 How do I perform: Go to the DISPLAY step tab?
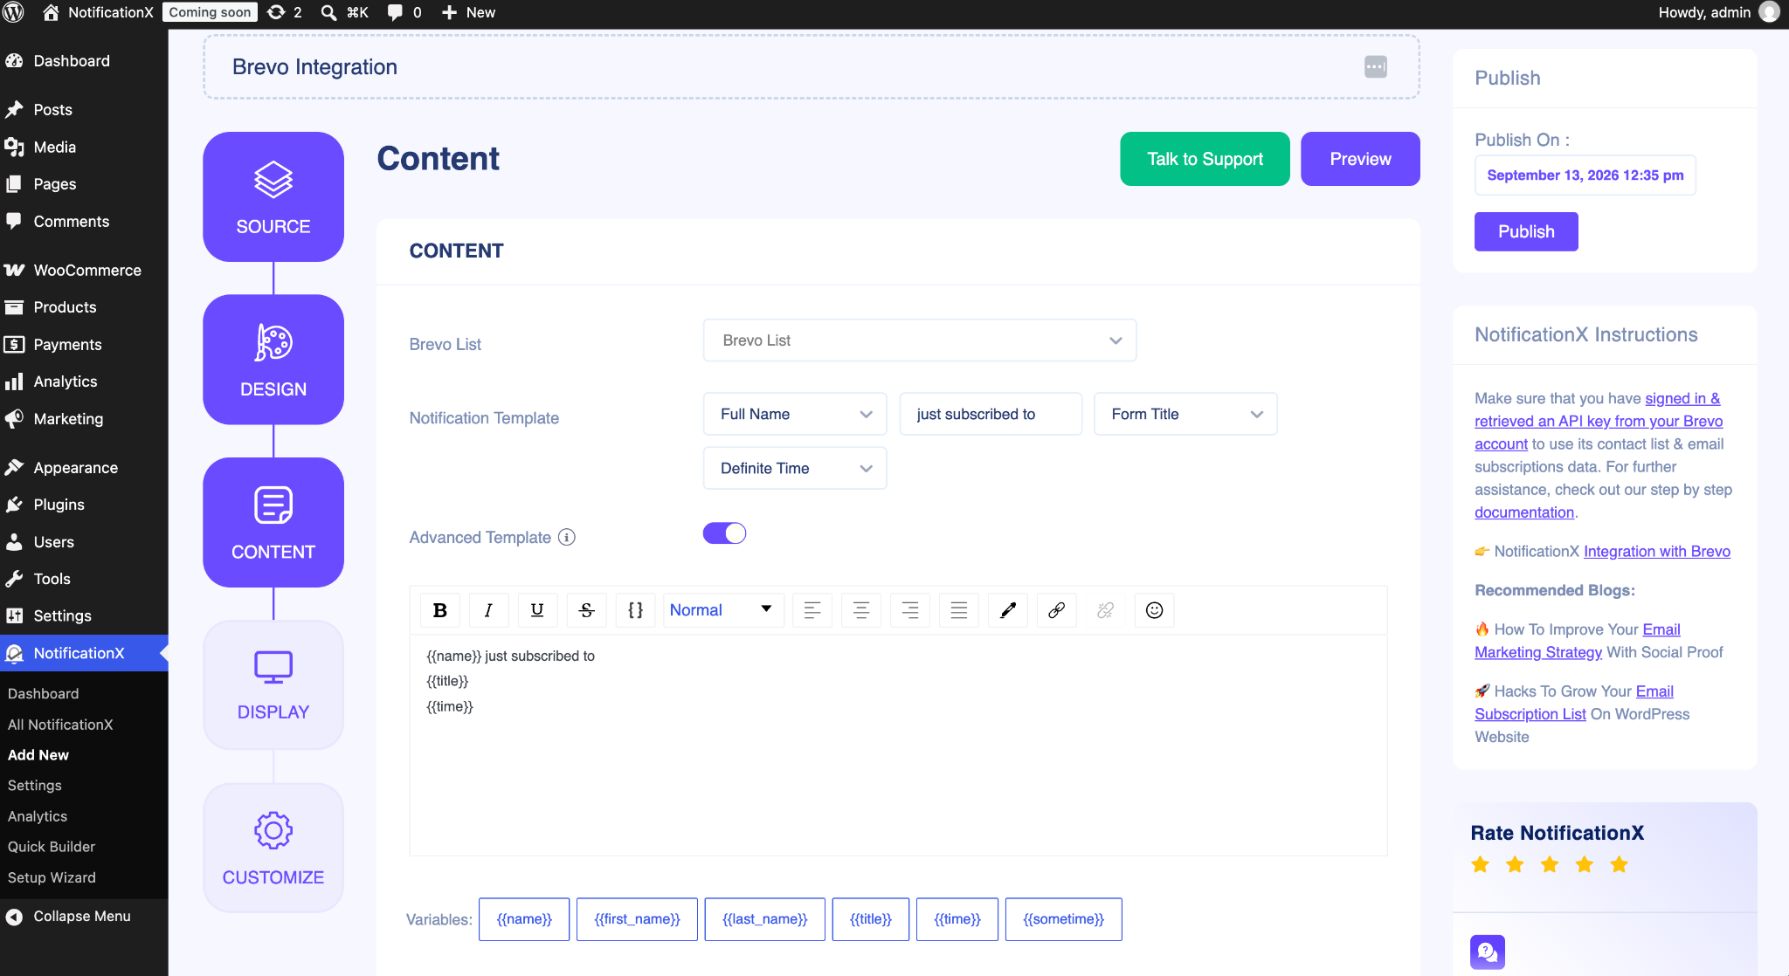pos(273,685)
